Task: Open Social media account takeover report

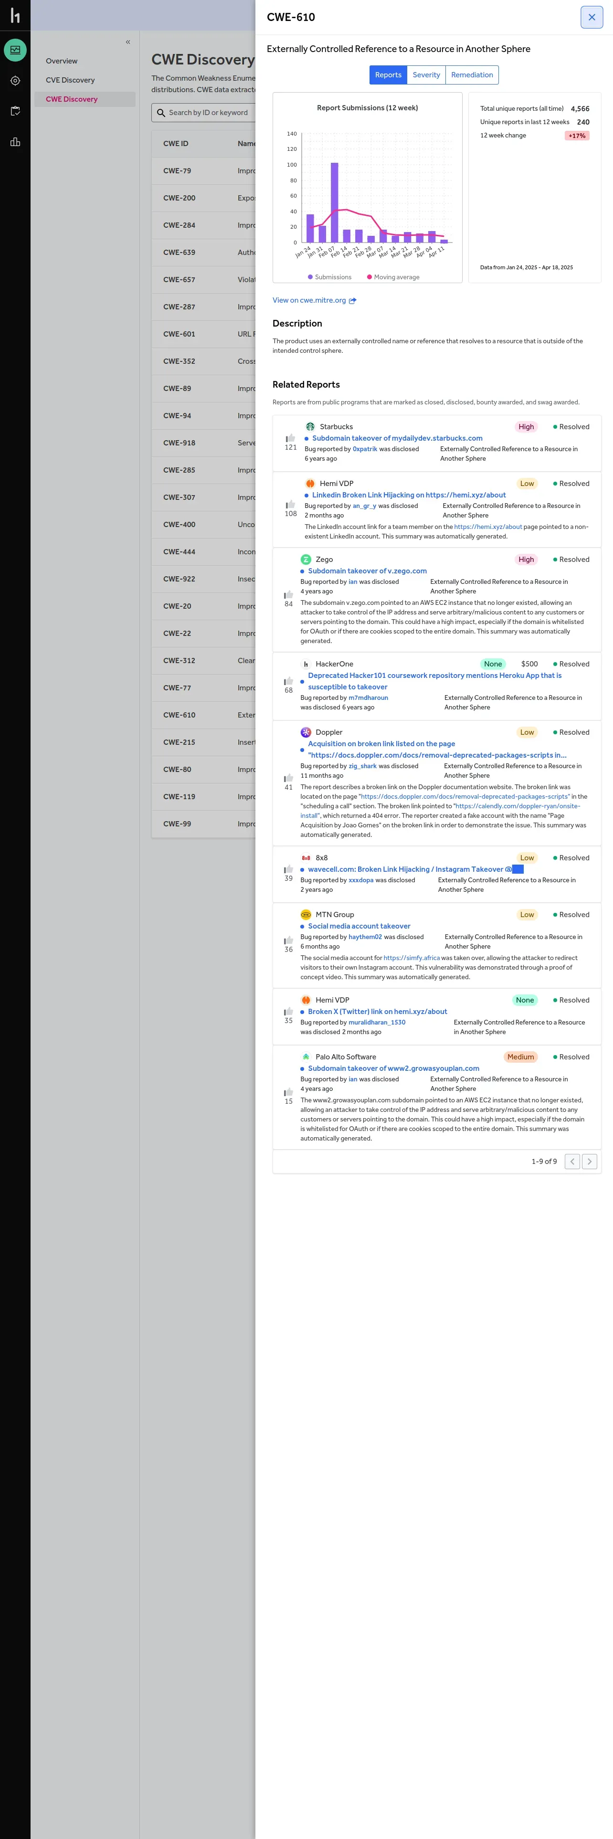Action: tap(359, 927)
